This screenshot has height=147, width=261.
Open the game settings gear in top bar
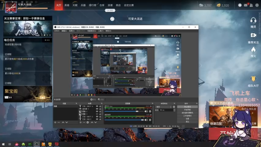(257, 5)
